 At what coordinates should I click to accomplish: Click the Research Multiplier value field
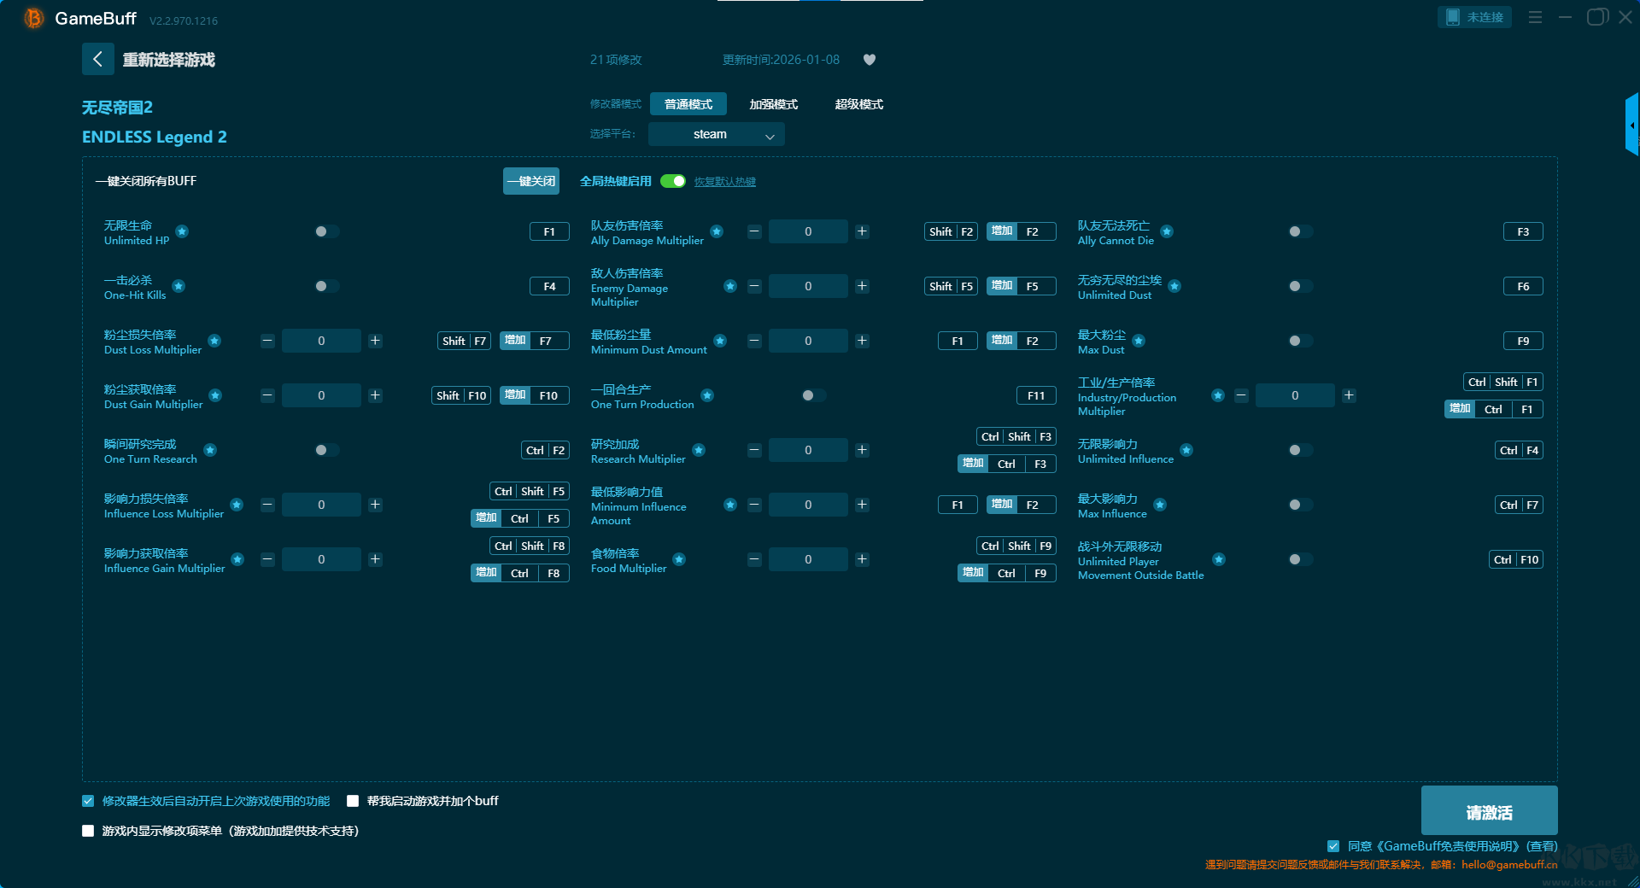click(808, 450)
